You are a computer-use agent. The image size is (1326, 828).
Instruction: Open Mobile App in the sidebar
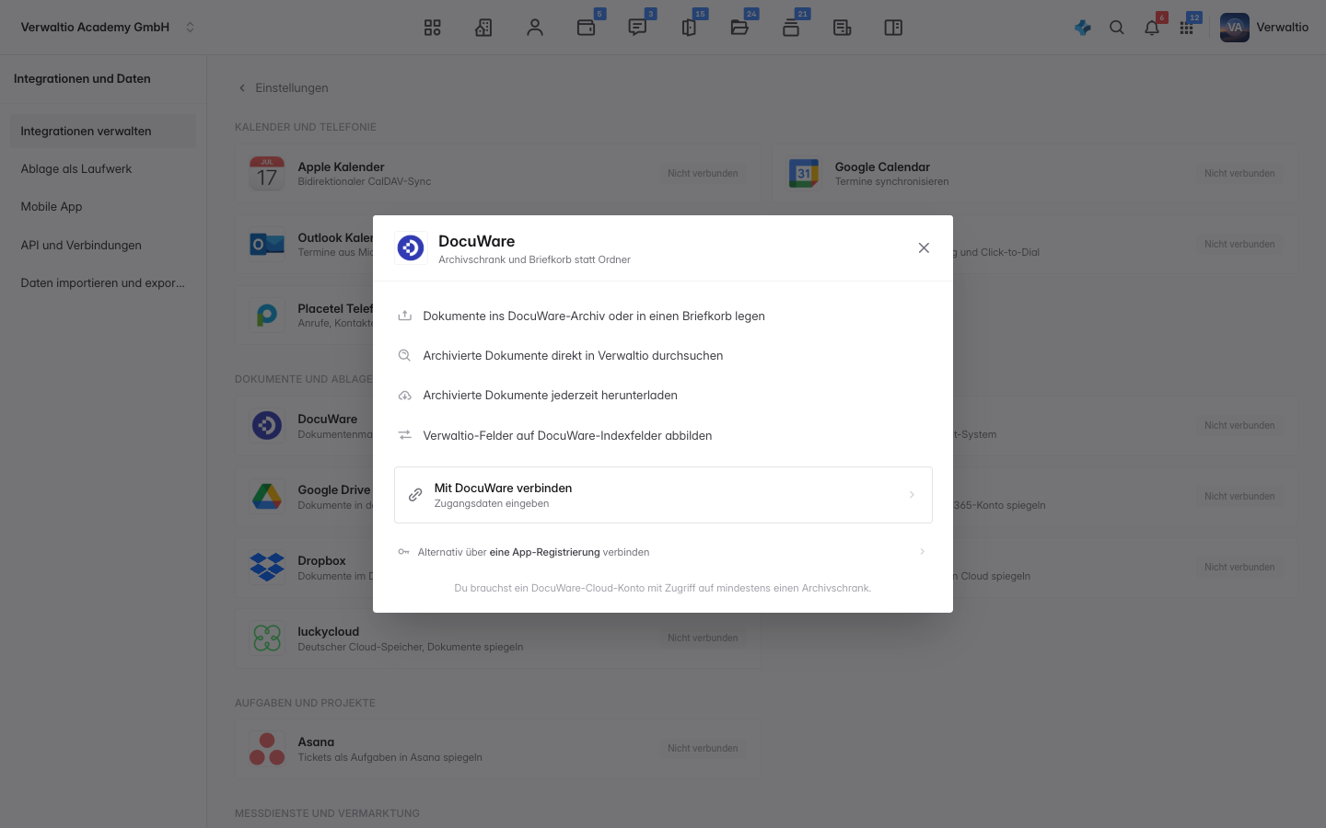click(x=103, y=207)
